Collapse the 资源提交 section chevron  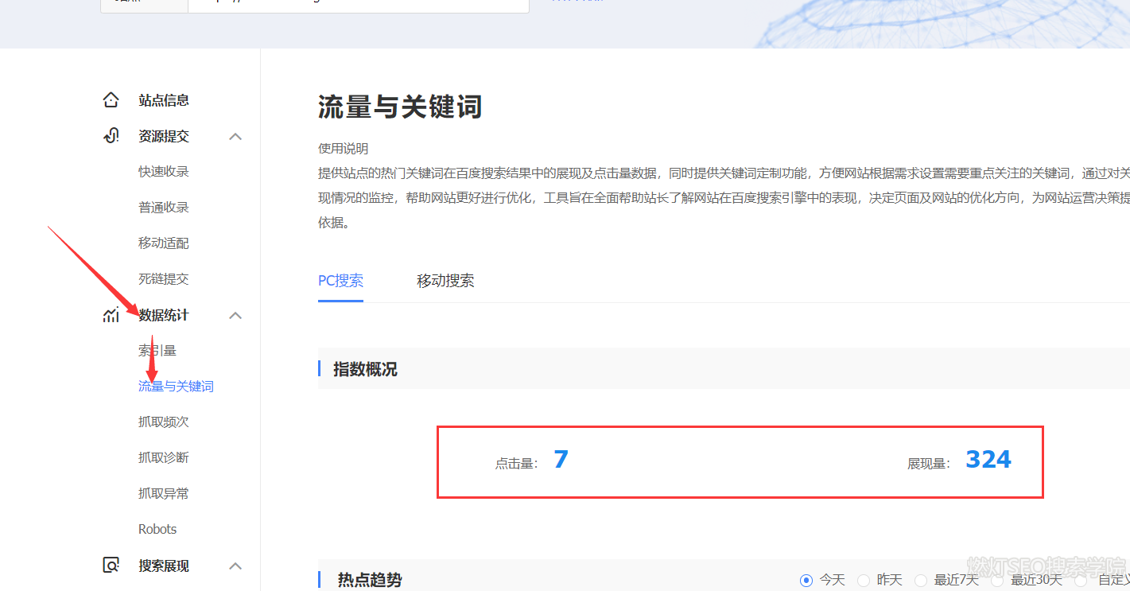click(235, 136)
